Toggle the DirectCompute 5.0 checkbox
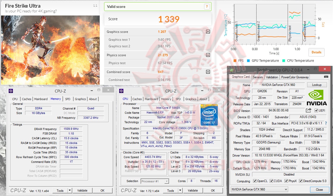This screenshot has width=333, height=196. pos(300,181)
